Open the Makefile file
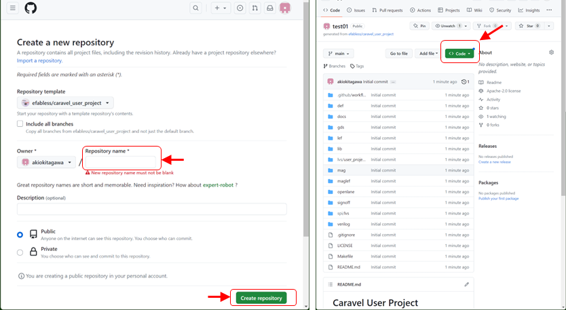The image size is (566, 310). pyautogui.click(x=345, y=256)
